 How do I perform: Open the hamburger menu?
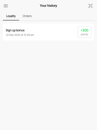(6, 6)
